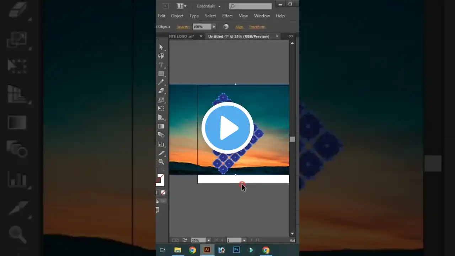This screenshot has width=455, height=256.
Task: Click the Align panel link
Action: pos(239,27)
